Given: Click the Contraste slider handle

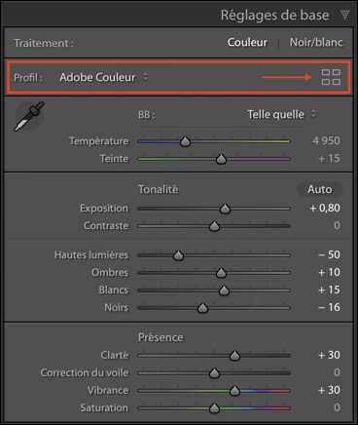Looking at the screenshot, I should (x=214, y=226).
